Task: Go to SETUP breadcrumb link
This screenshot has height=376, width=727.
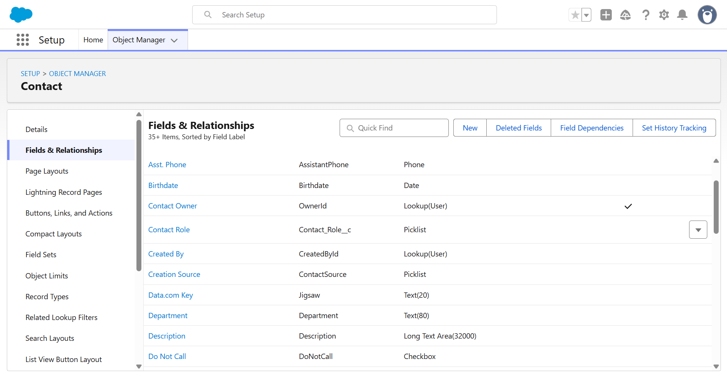Action: (30, 74)
